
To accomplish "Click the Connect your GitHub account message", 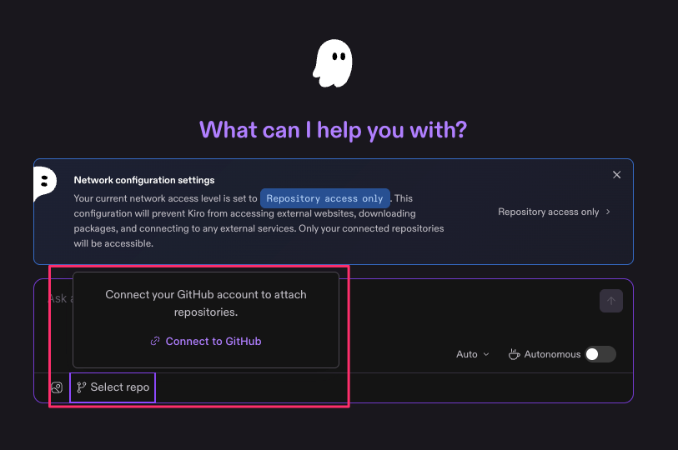I will (x=206, y=303).
